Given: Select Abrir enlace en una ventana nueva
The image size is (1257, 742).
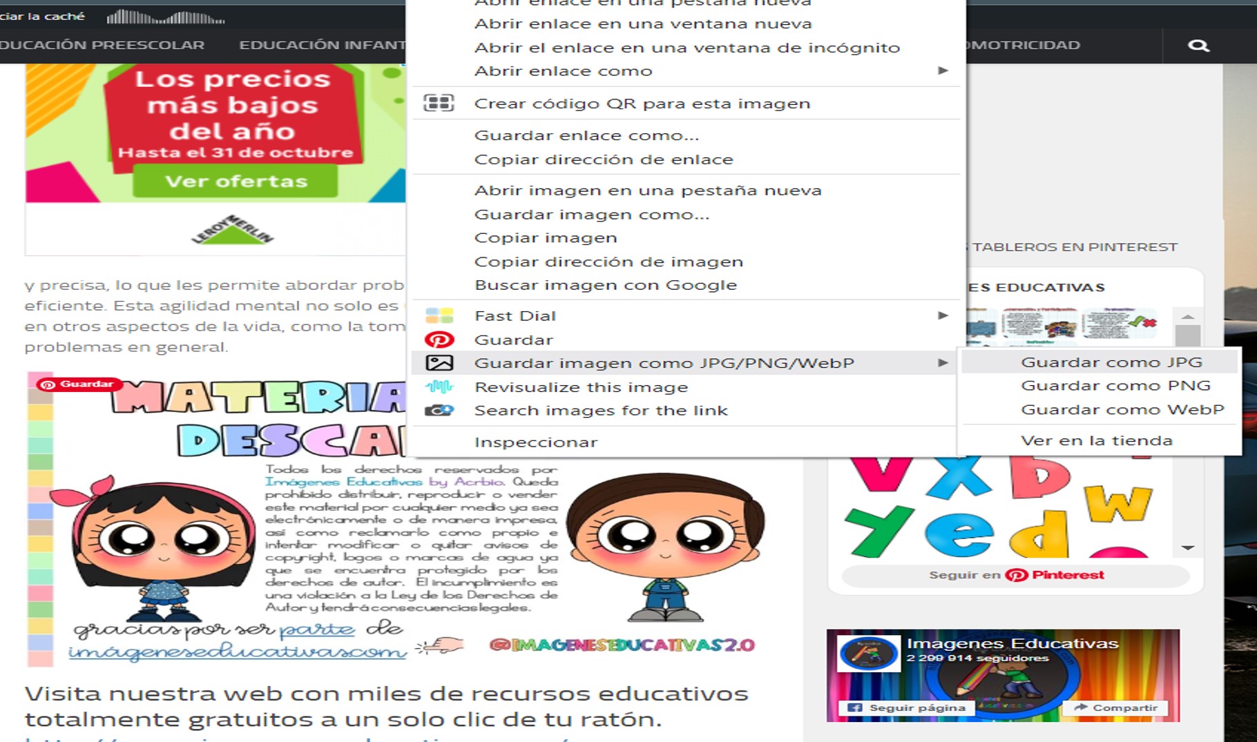Looking at the screenshot, I should (x=643, y=24).
